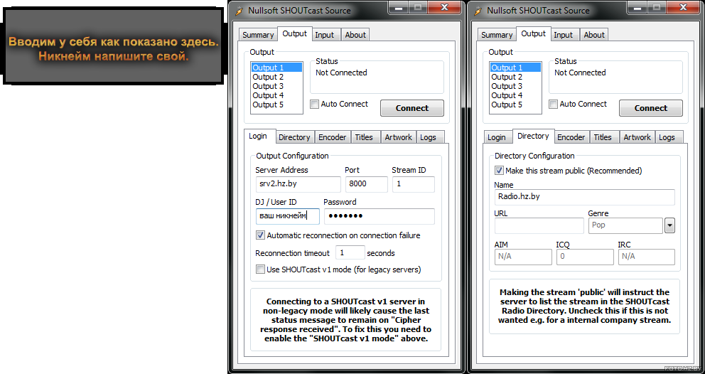Click the IRC field
The image size is (705, 374).
[x=647, y=257]
